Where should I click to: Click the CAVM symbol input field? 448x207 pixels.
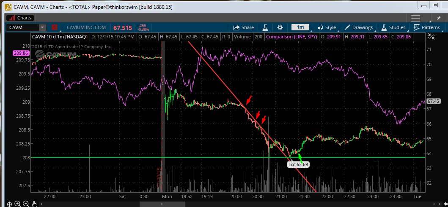click(22, 27)
